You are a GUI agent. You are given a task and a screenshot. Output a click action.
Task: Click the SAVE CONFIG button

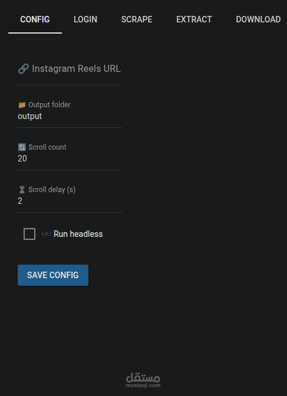pos(53,275)
